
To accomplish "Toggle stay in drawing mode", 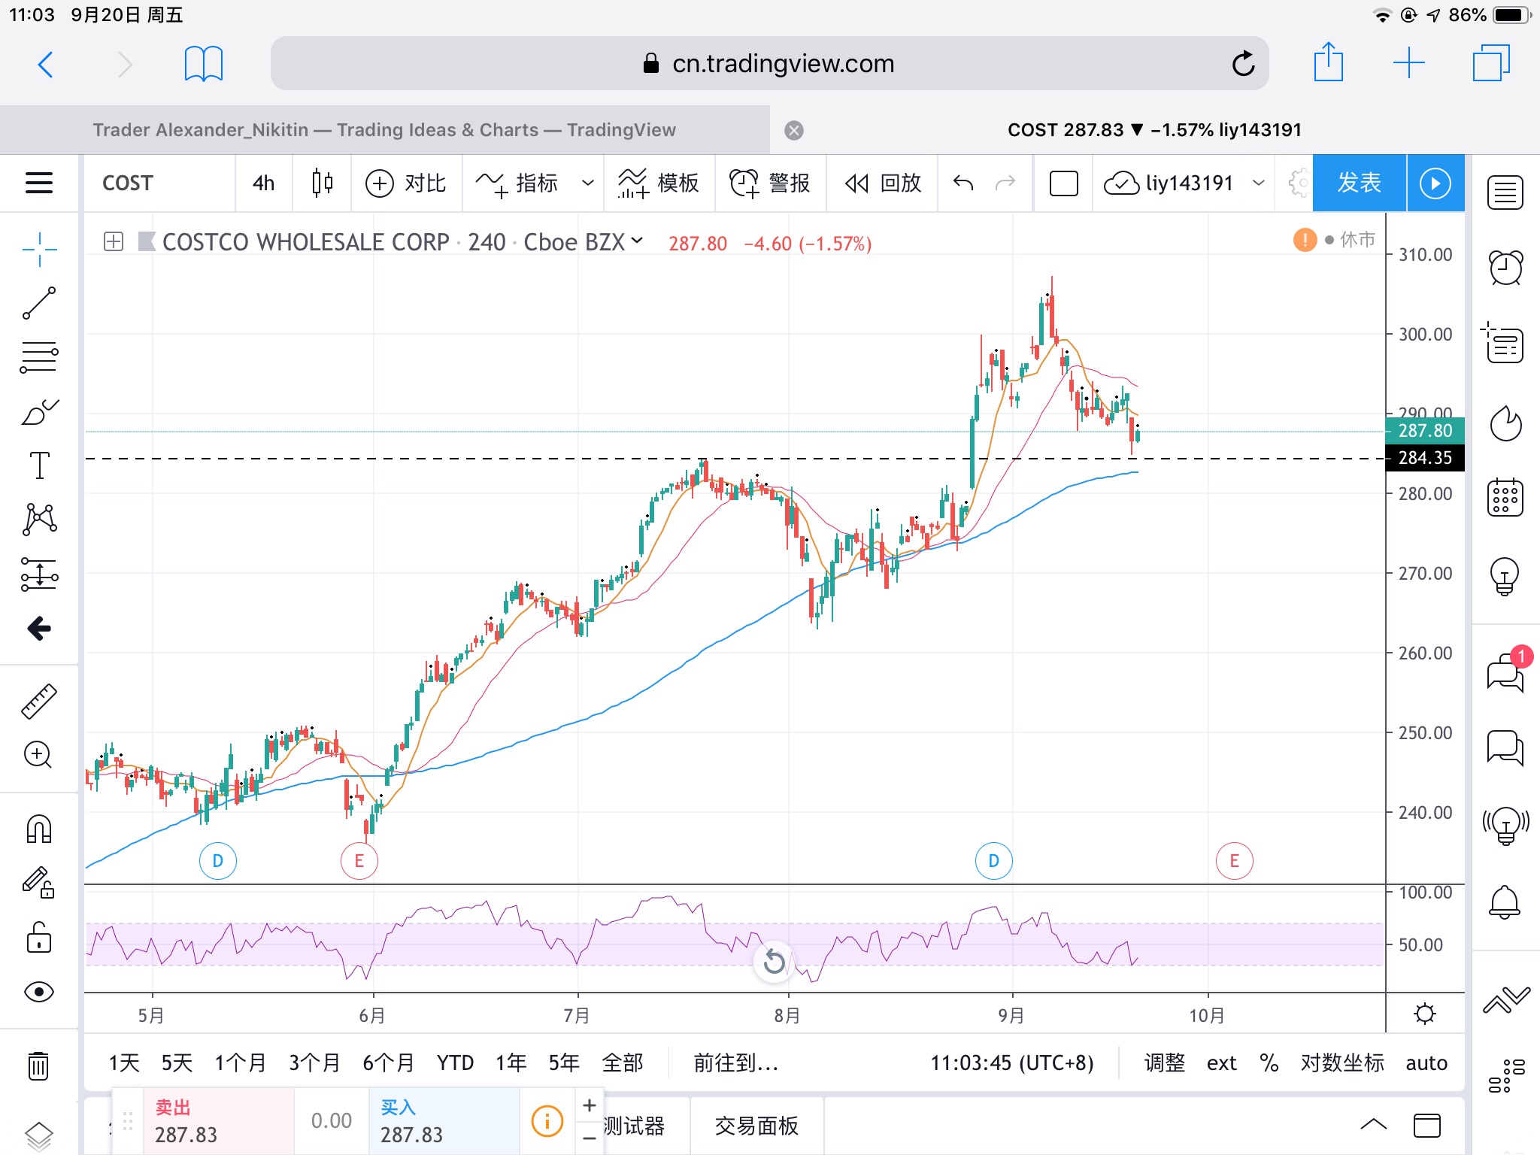I will tap(39, 883).
